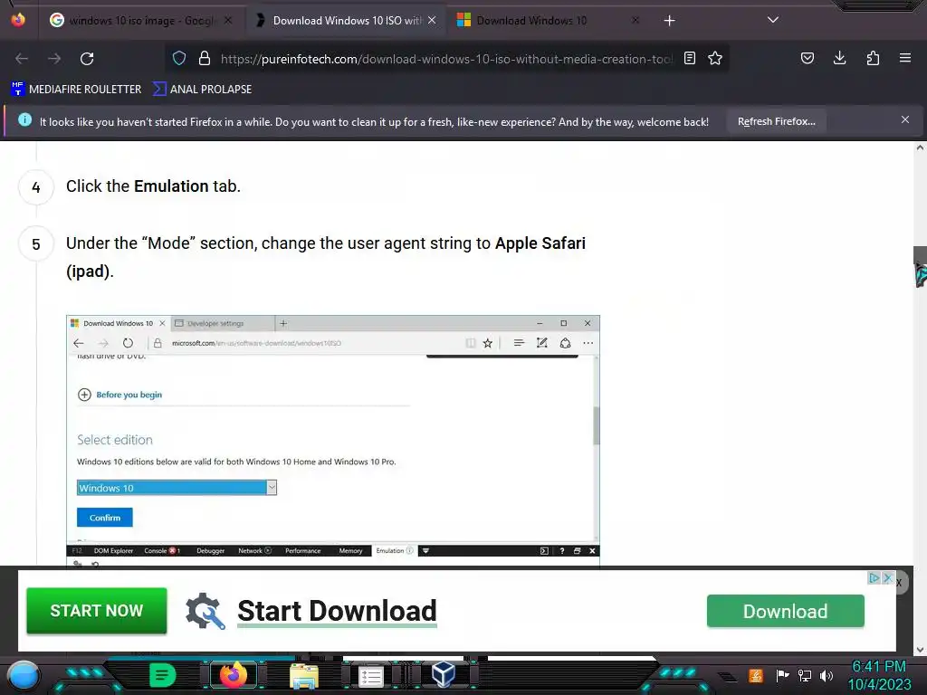Close the Microsoft Download Windows 10 tab
This screenshot has width=927, height=695.
pyautogui.click(x=636, y=21)
